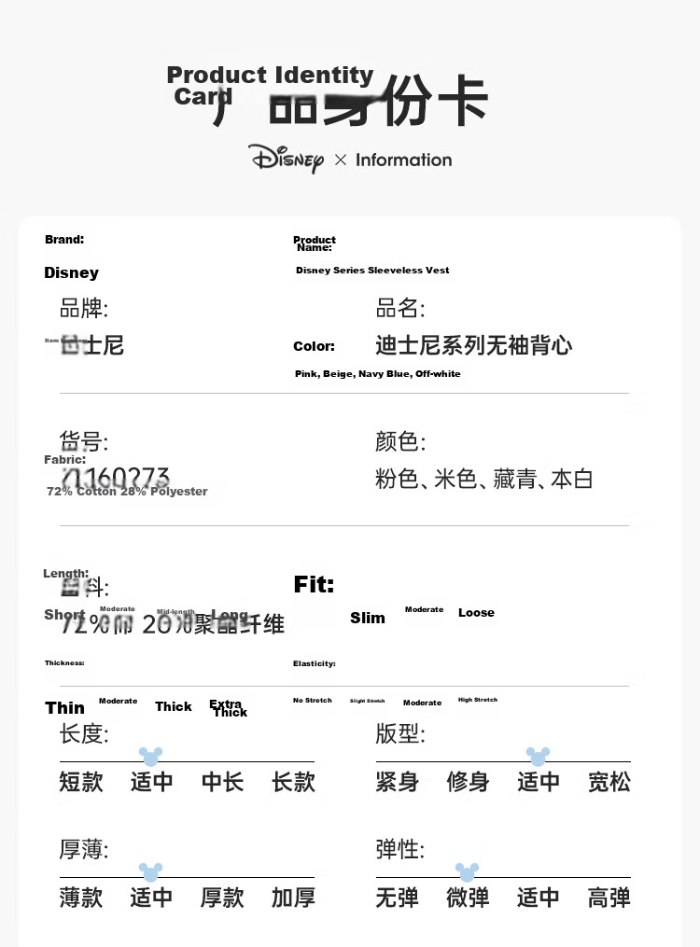This screenshot has height=947, width=700.
Task: Click the 'Slight Stretch' option
Action: coord(367,701)
